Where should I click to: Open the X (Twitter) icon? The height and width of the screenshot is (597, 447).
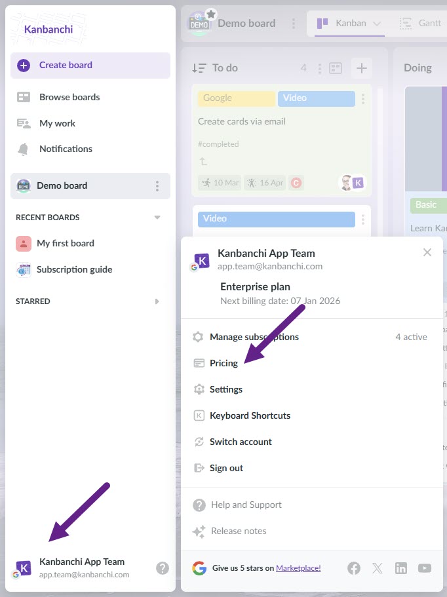(x=378, y=568)
